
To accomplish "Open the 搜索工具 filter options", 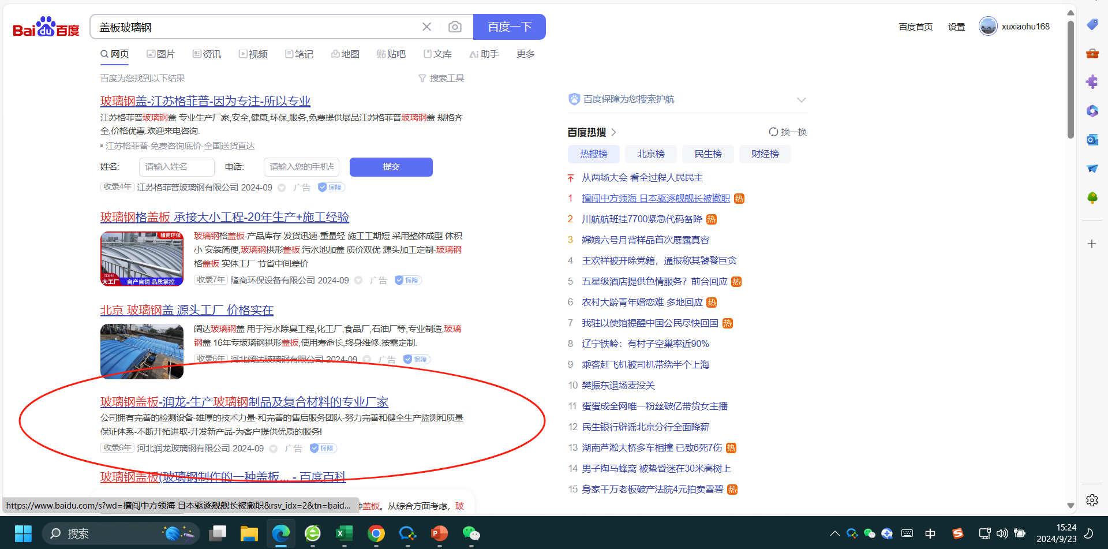I will [441, 78].
